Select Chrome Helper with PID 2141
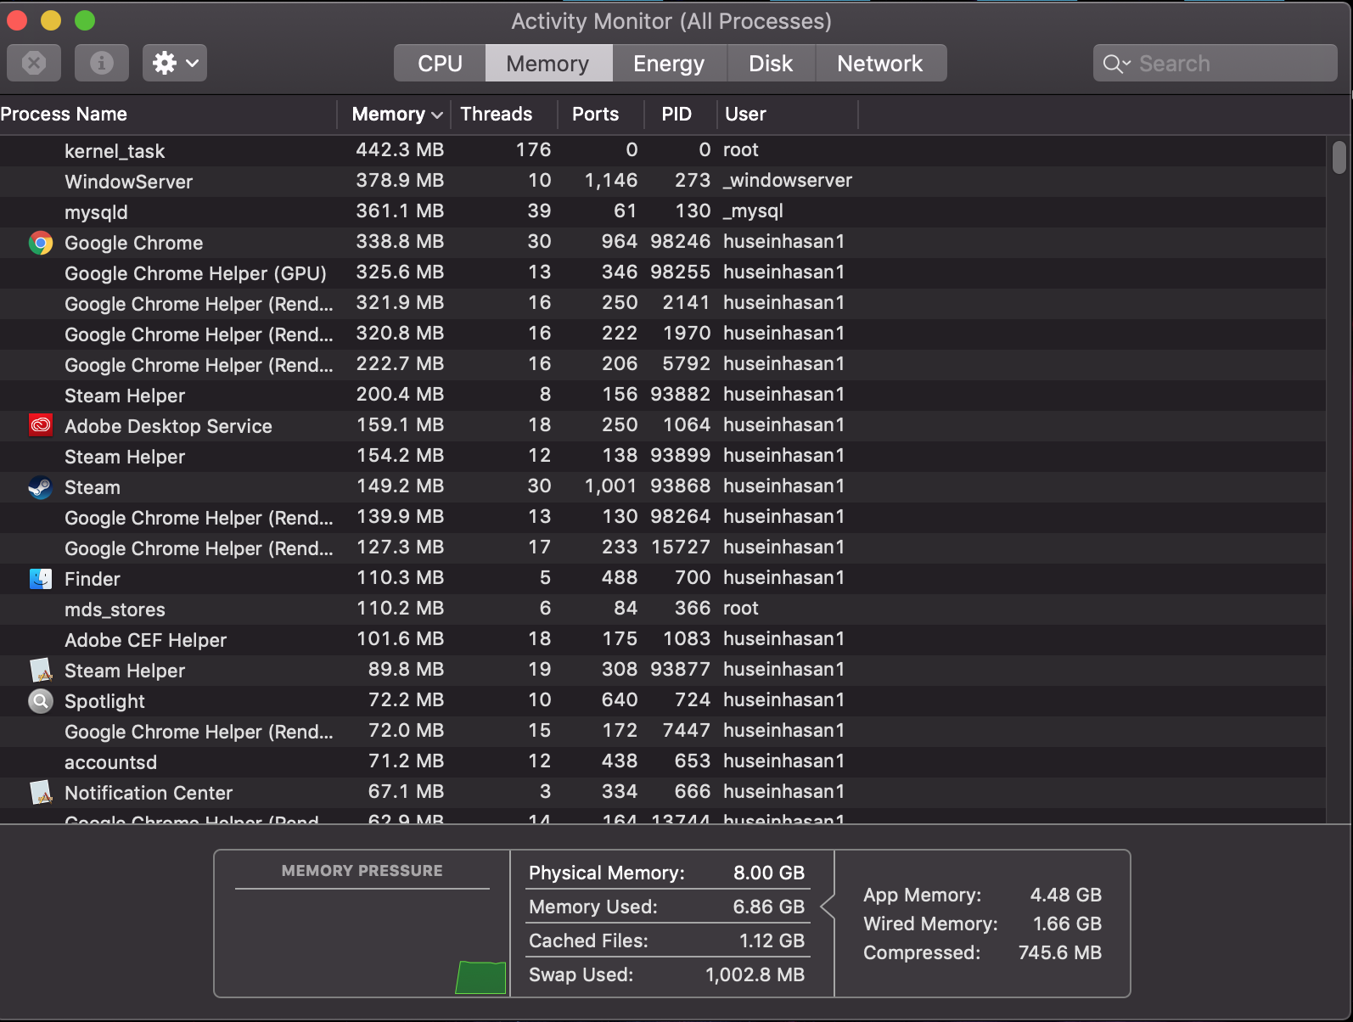 [662, 303]
